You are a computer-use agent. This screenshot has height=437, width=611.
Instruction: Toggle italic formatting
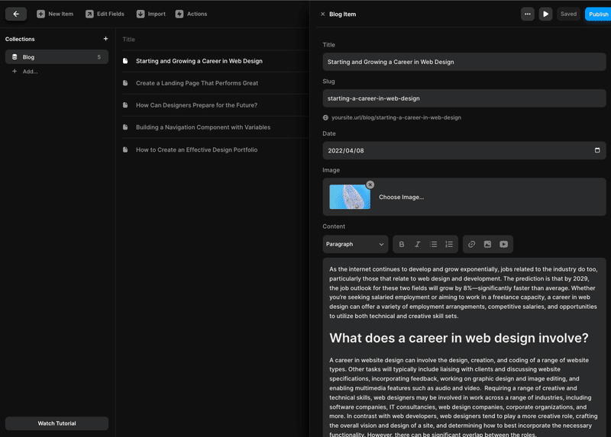tap(417, 244)
